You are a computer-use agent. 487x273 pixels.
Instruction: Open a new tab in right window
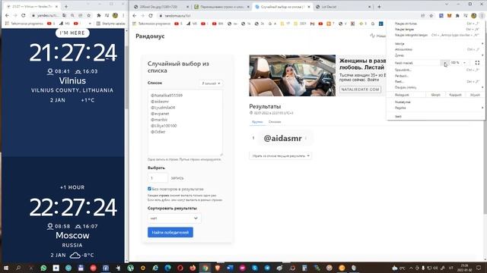click(x=379, y=7)
